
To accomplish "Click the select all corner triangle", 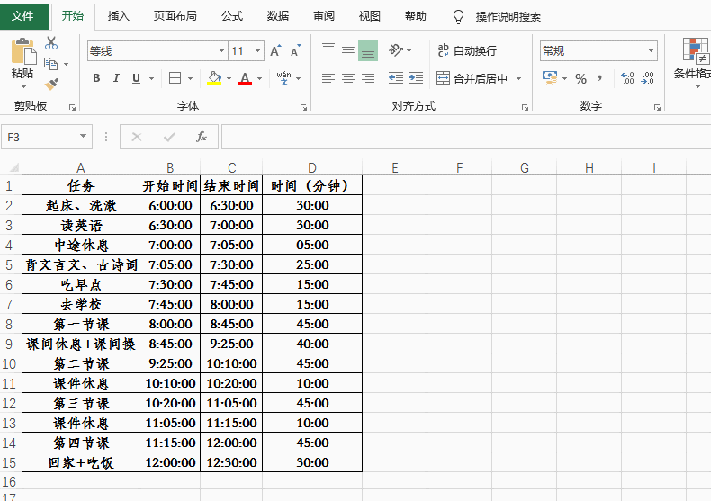I will pyautogui.click(x=14, y=167).
